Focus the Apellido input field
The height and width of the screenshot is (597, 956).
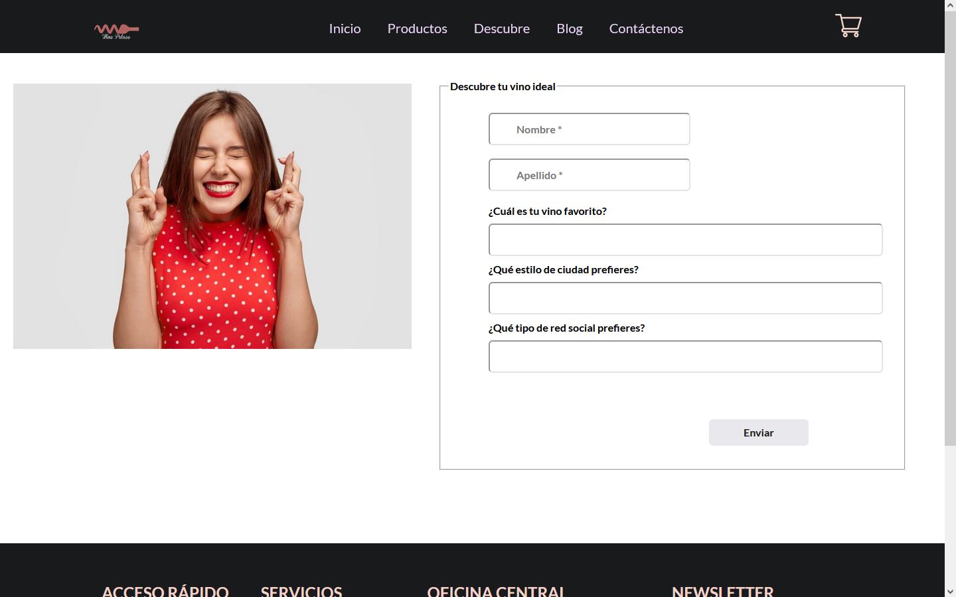coord(589,174)
